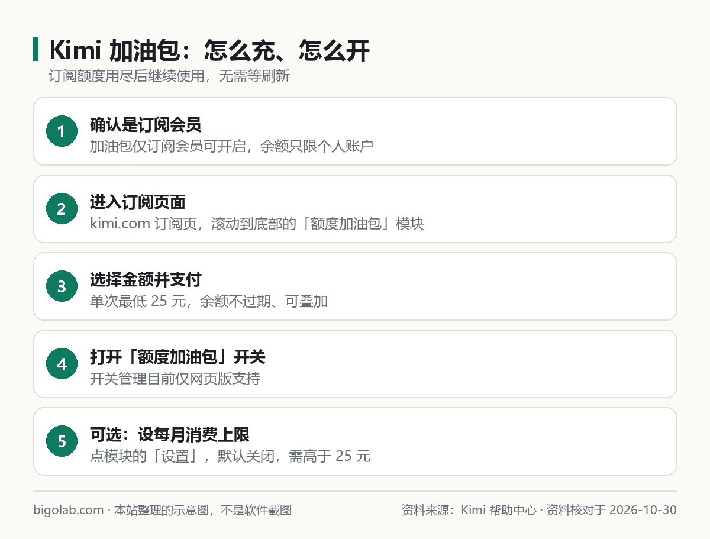The height and width of the screenshot is (539, 710).
Task: Select the 可选：设每月消费上限 heading
Action: [170, 435]
